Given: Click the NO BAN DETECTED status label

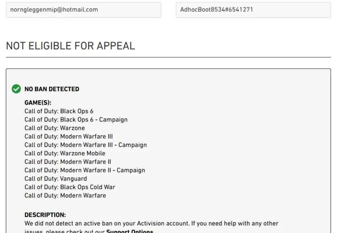Looking at the screenshot, I should point(52,89).
